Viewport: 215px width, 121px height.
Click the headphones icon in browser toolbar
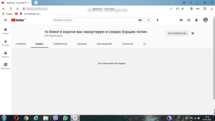[177, 9]
